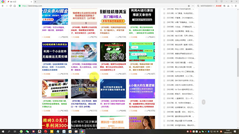Click the browser logo at top left
The image size is (239, 134).
pos(3,1)
